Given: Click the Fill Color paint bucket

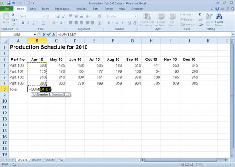Looking at the screenshot, I should tap(54, 23).
